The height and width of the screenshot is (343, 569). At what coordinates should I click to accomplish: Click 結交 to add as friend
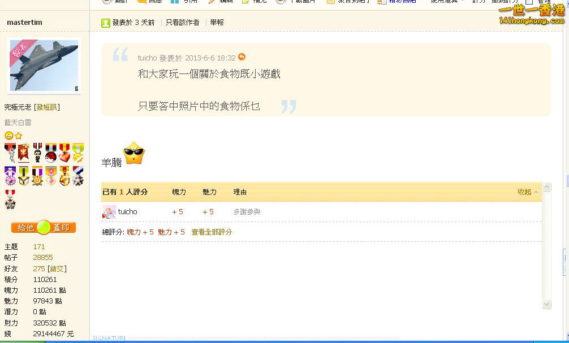57,269
